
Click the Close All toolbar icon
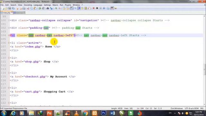point(21,8)
